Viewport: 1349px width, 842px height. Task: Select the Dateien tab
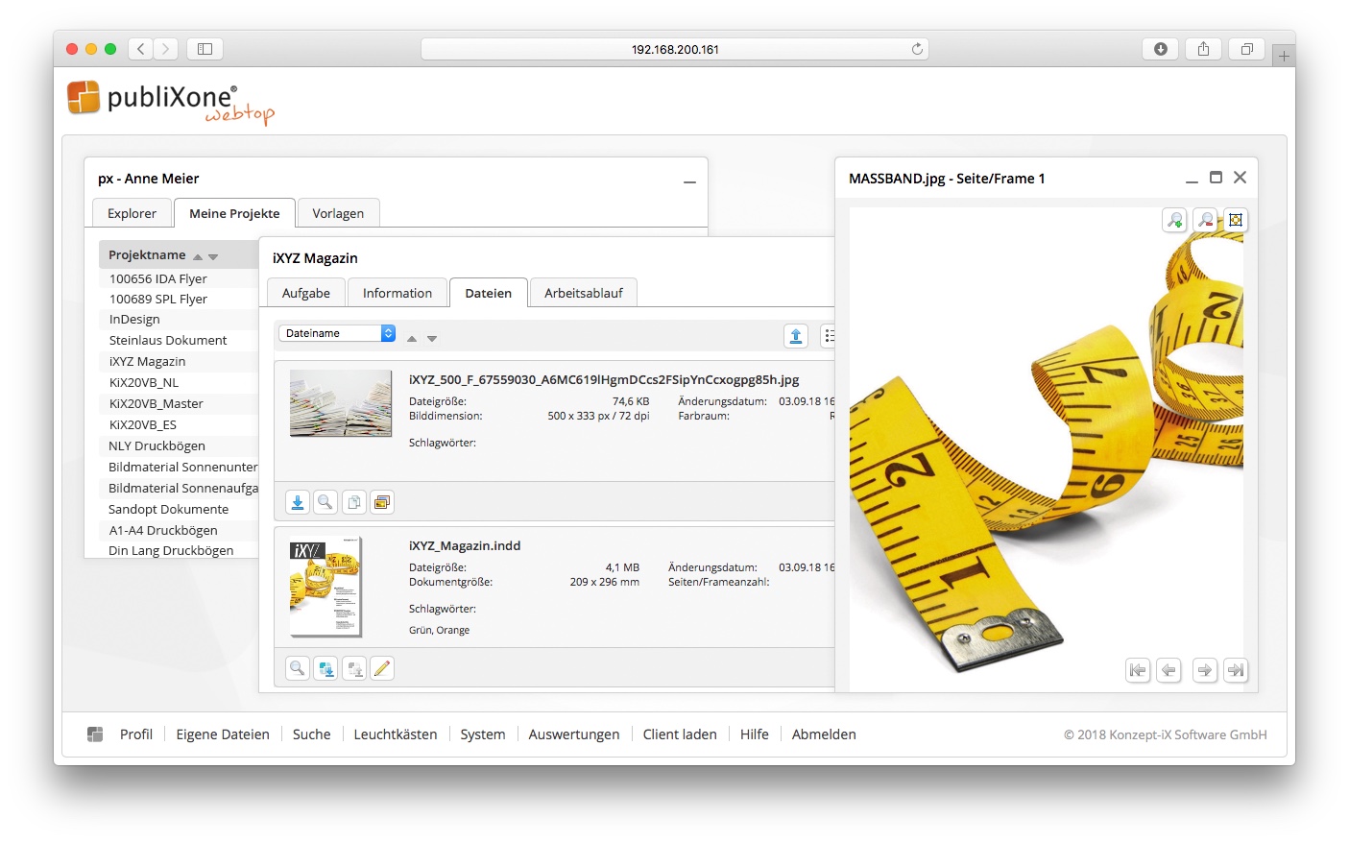489,293
